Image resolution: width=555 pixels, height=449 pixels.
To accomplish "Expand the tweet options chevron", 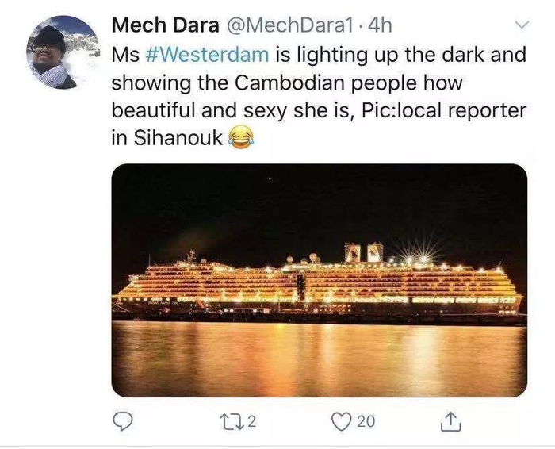I will (x=521, y=25).
